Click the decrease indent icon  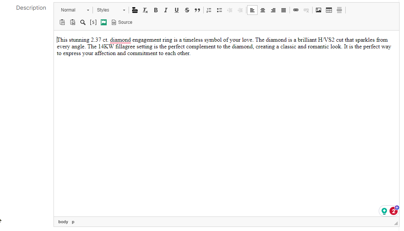[x=230, y=10]
